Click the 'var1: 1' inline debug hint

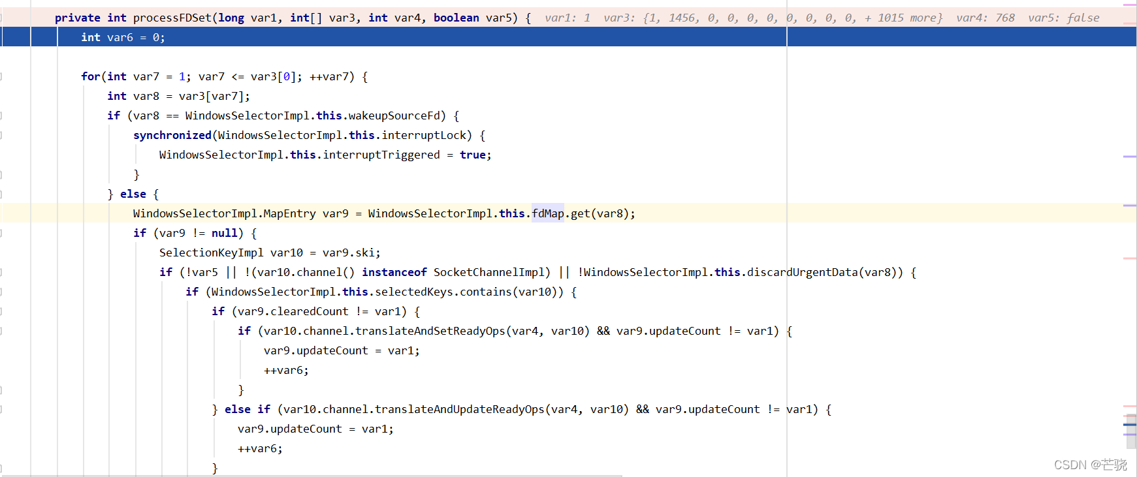(567, 18)
